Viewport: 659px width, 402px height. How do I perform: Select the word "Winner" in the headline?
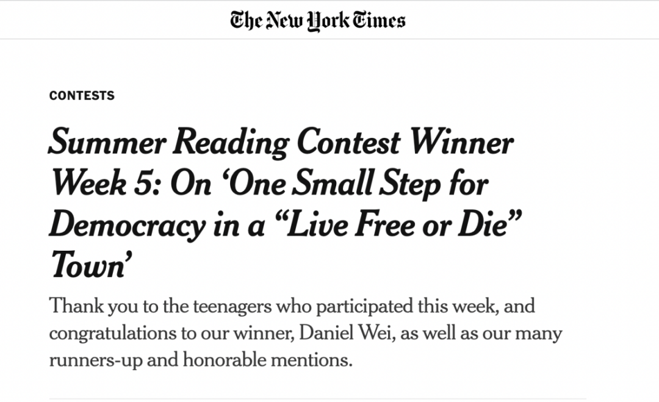461,142
